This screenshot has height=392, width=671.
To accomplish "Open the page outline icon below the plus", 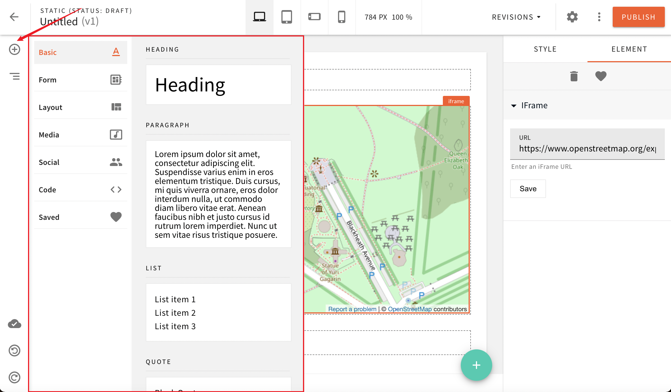I will pyautogui.click(x=14, y=76).
